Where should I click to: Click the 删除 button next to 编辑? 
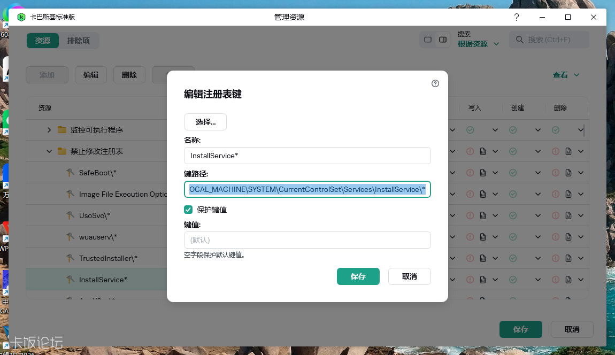coord(129,75)
